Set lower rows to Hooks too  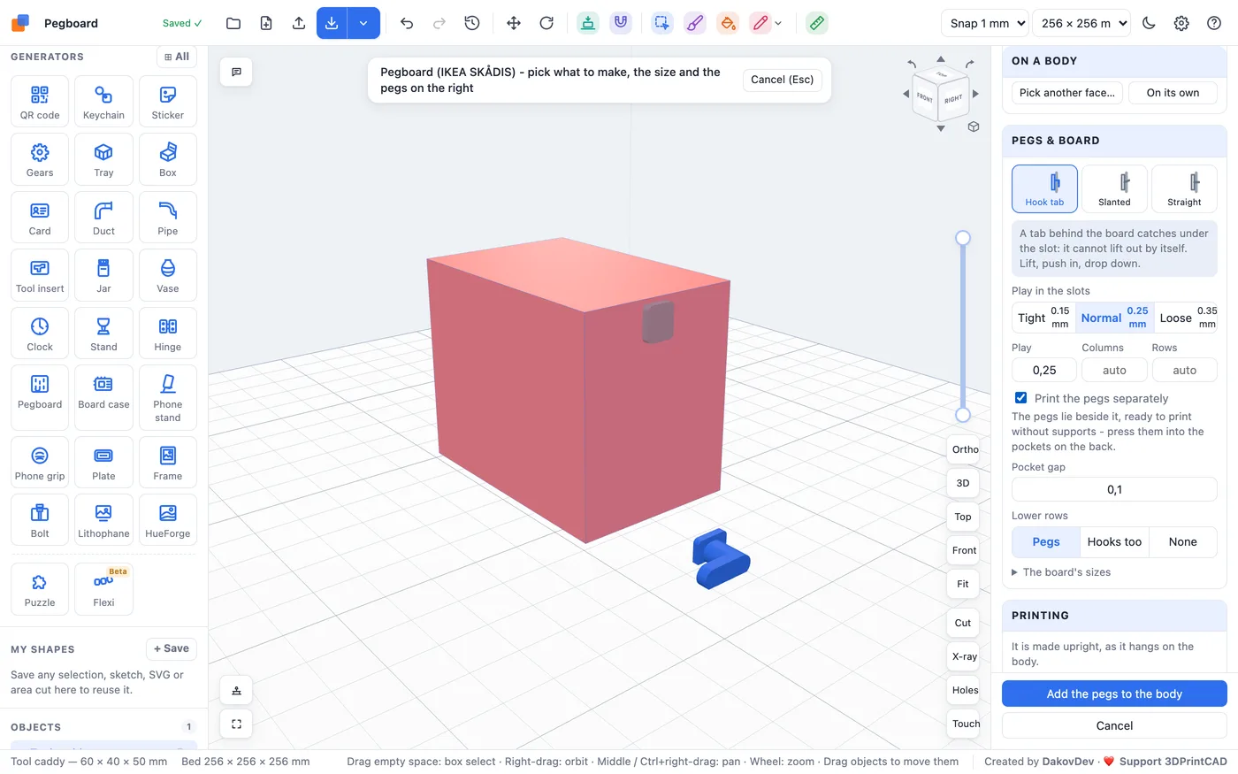(1114, 541)
